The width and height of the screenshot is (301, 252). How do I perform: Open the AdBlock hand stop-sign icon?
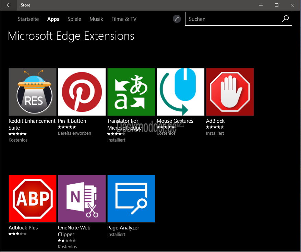pyautogui.click(x=230, y=92)
